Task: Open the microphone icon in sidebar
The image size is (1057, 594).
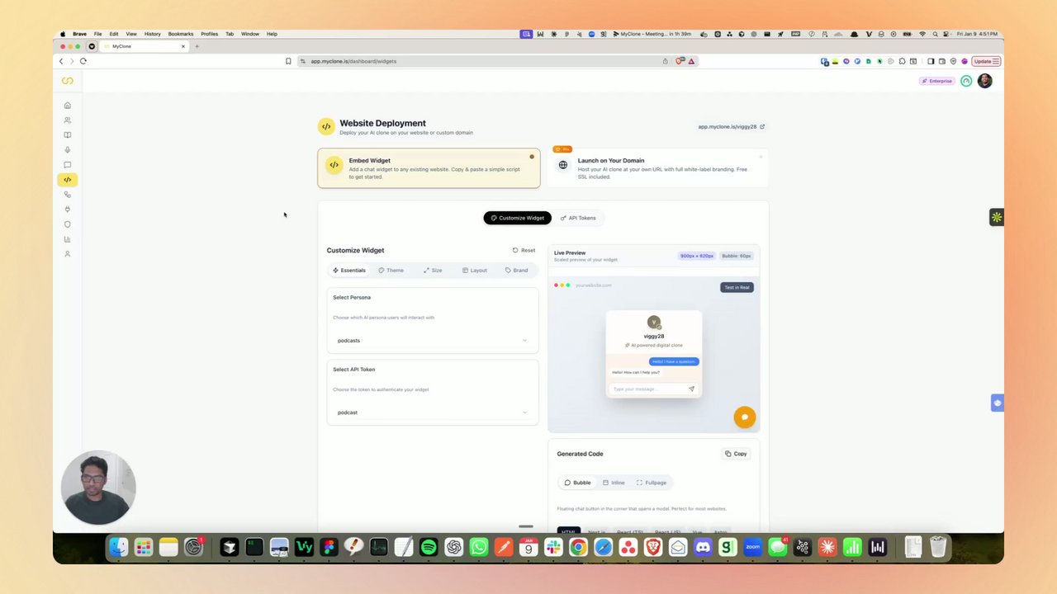Action: tap(68, 150)
